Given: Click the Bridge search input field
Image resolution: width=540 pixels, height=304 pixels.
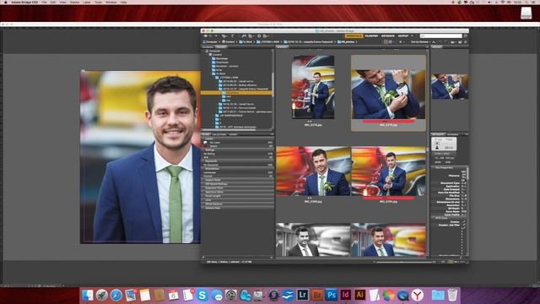Looking at the screenshot, I should click(440, 35).
